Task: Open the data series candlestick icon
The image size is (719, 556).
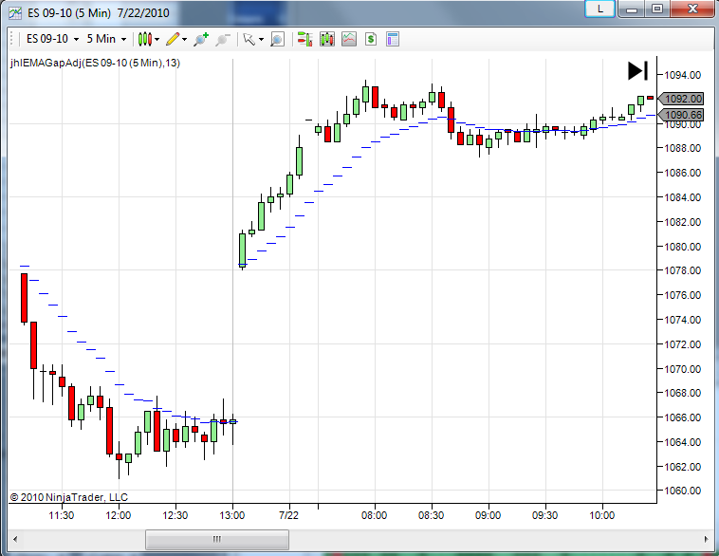Action: [327, 40]
